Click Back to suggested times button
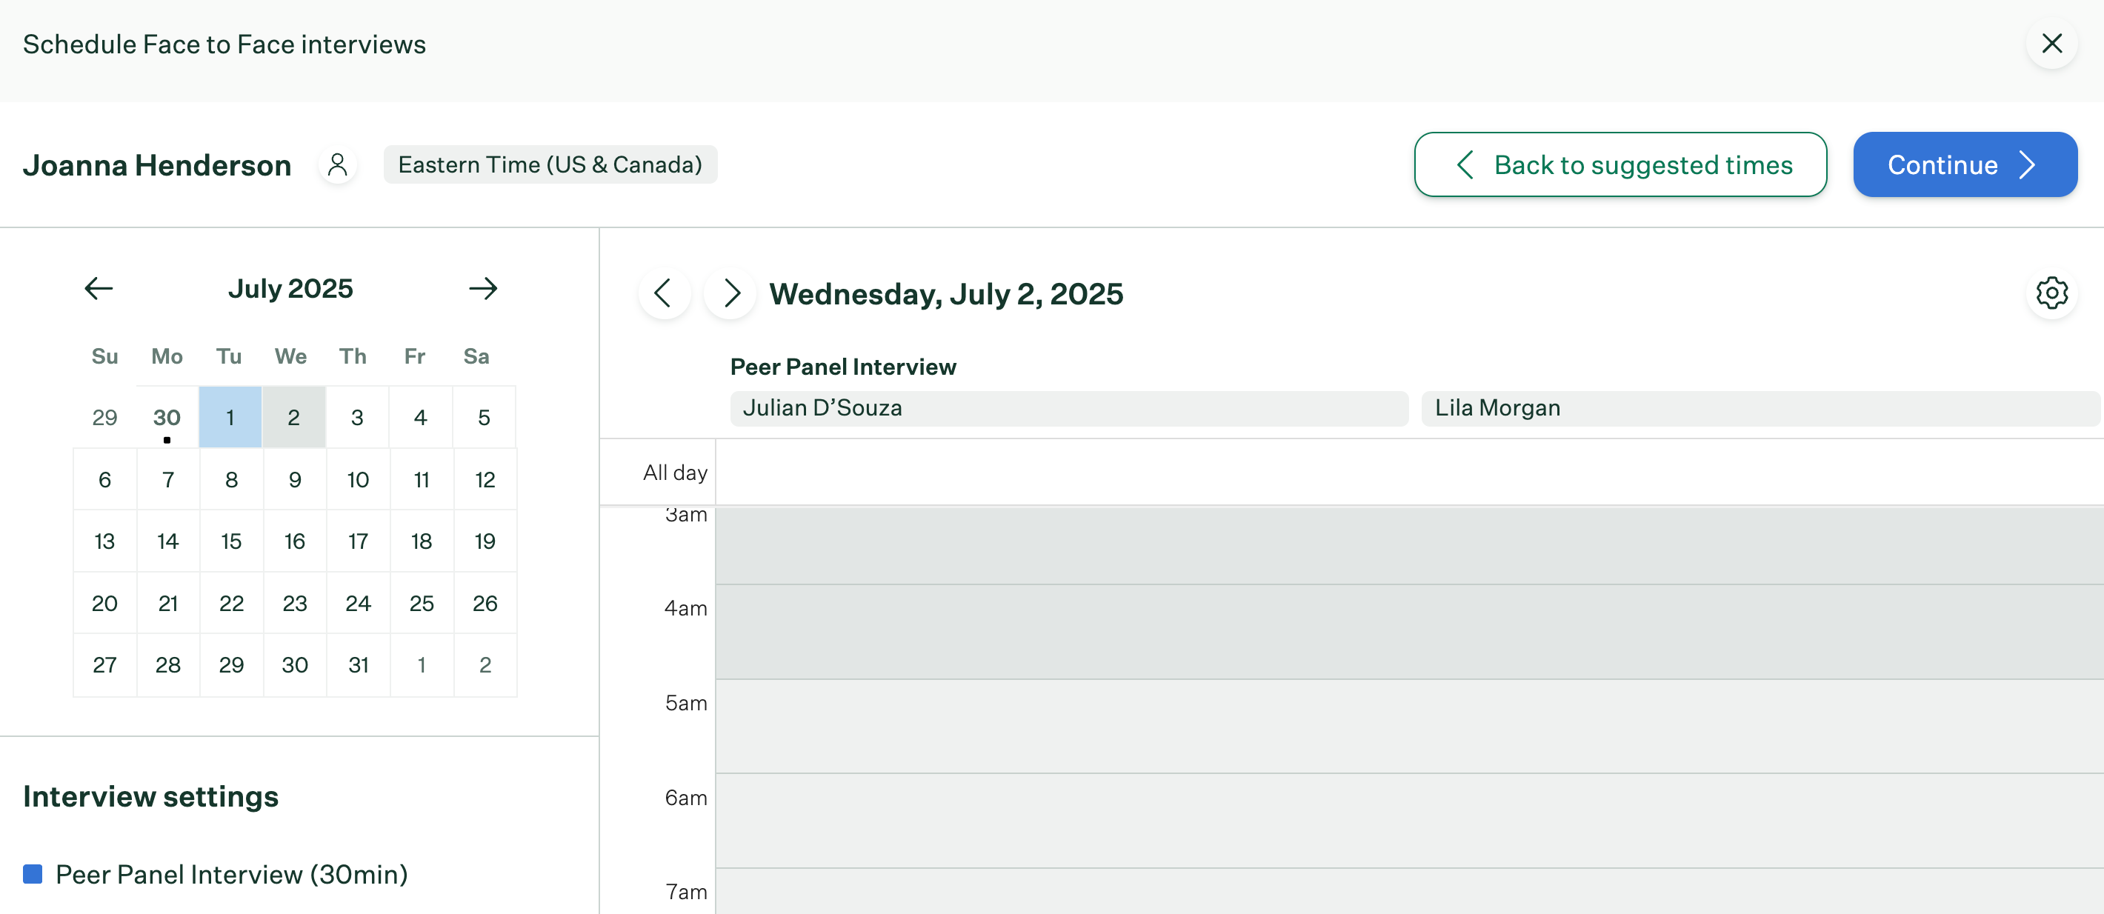The height and width of the screenshot is (914, 2104). [x=1619, y=165]
